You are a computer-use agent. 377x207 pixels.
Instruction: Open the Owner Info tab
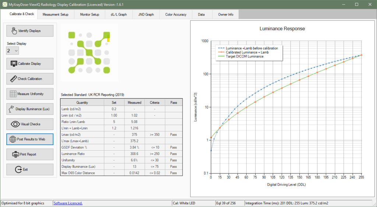(226, 14)
